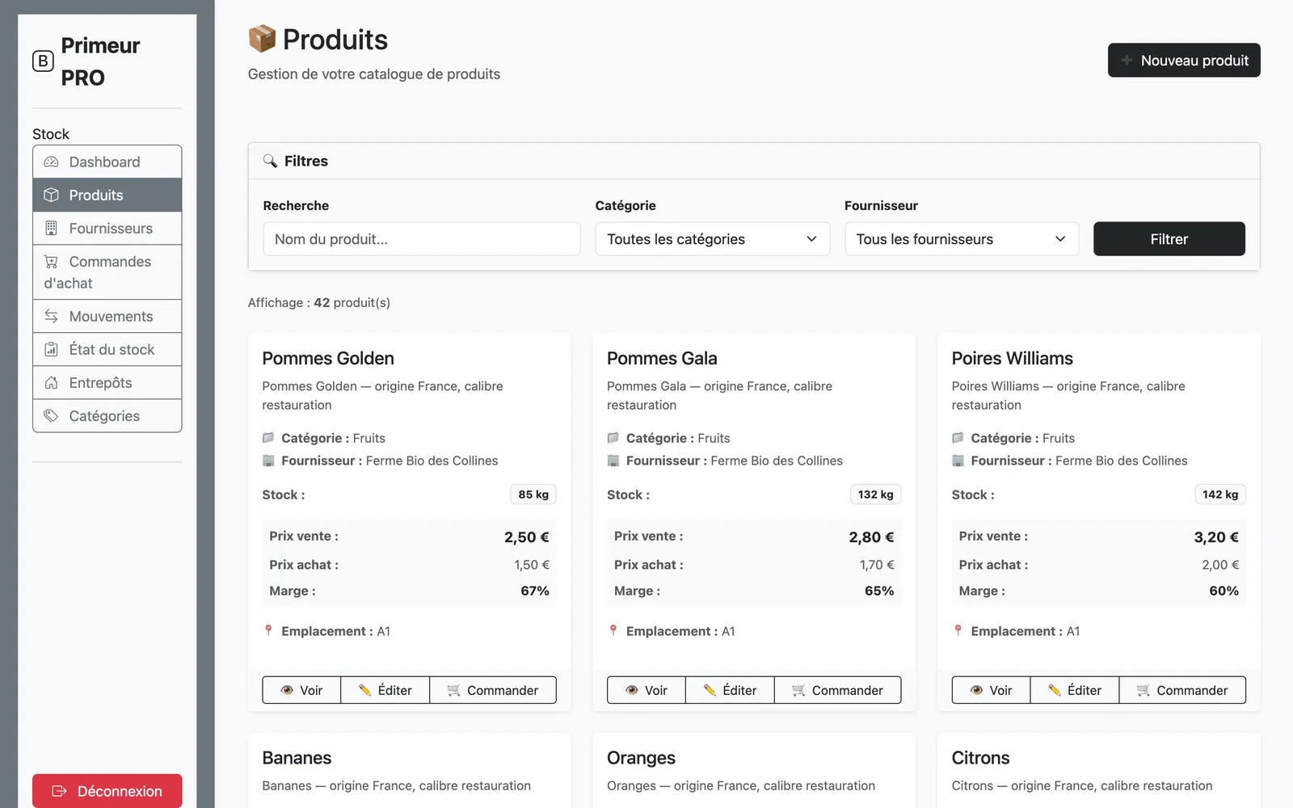
Task: Click the Filtrer button
Action: [1169, 239]
